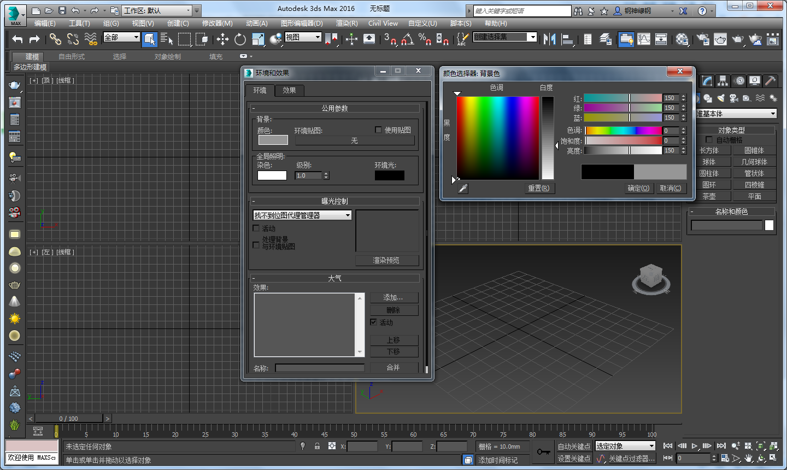Click the 添加... atmosphere effect button
787x470 pixels.
[x=393, y=297]
